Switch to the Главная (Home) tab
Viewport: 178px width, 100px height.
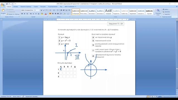(x=9, y=7)
